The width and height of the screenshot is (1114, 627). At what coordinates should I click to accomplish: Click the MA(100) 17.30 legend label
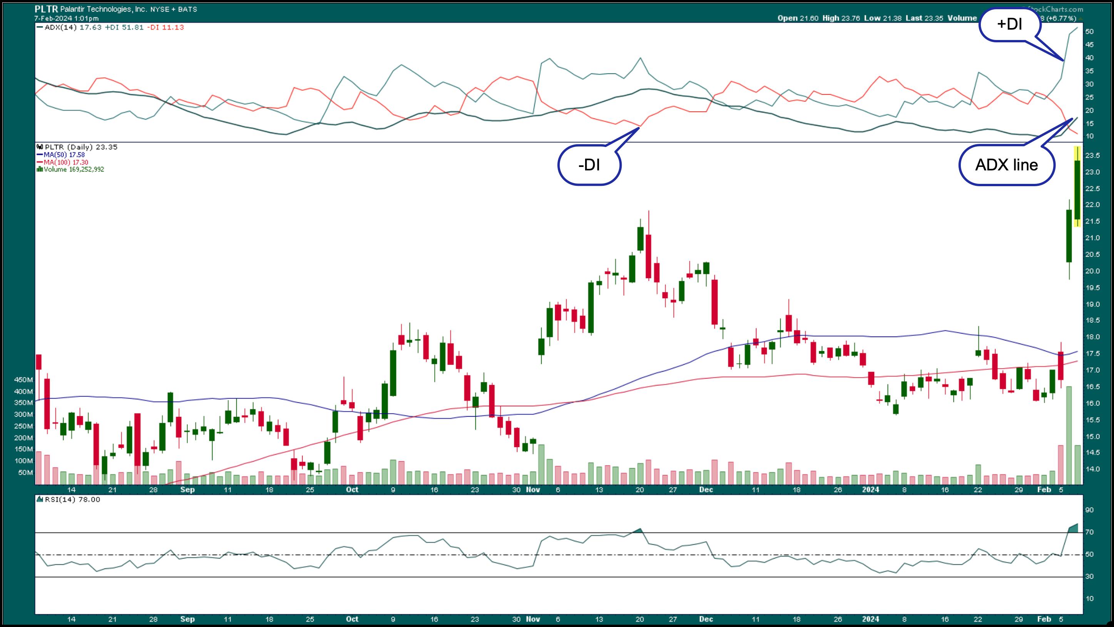[65, 162]
